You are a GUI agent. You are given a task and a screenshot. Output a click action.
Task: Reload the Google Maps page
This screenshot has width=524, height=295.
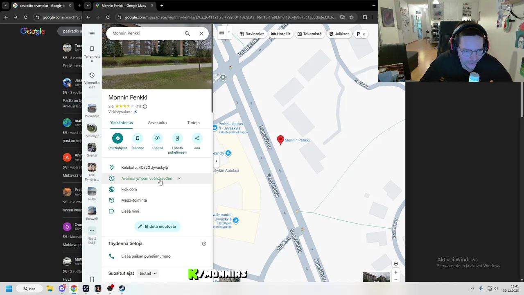[108, 17]
